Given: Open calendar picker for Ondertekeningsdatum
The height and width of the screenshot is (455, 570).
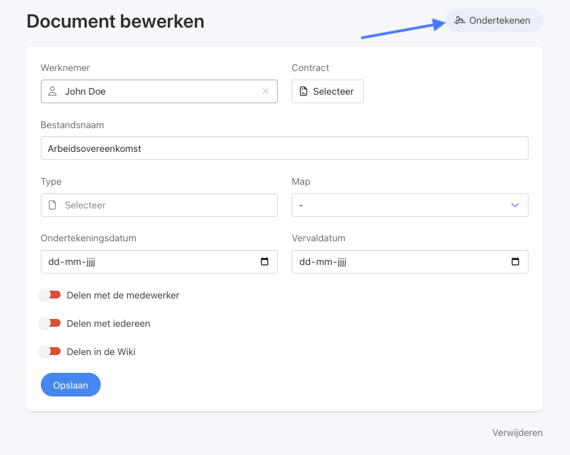Looking at the screenshot, I should (265, 262).
